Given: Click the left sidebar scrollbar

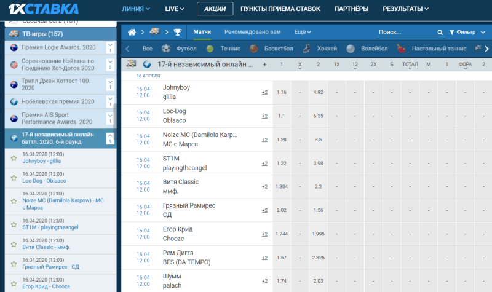Looking at the screenshot, I should click(115, 120).
